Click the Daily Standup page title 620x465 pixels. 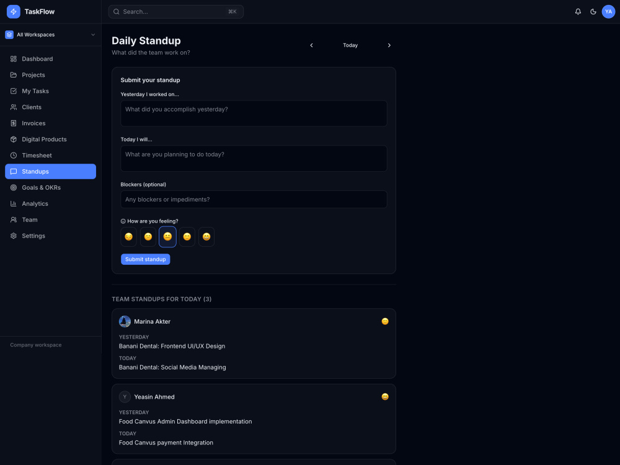146,41
